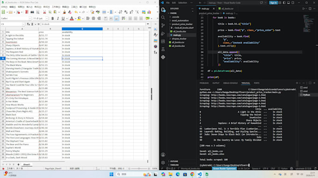318x178 pixels.
Task: Open the font size dropdown in Calc
Action: [47, 18]
